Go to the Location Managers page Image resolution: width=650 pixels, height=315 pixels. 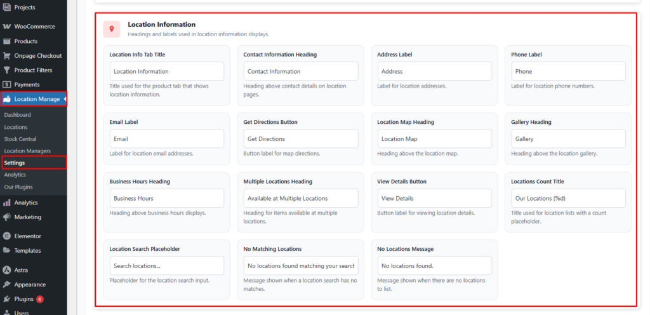(x=27, y=151)
